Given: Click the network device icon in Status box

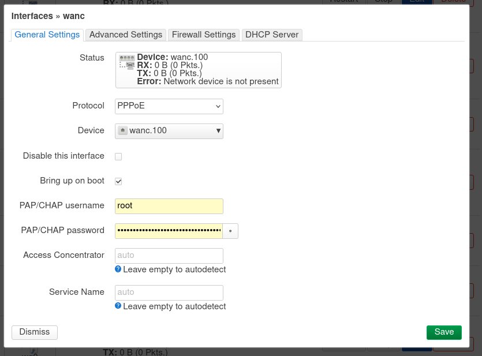Looking at the screenshot, I should (x=126, y=62).
